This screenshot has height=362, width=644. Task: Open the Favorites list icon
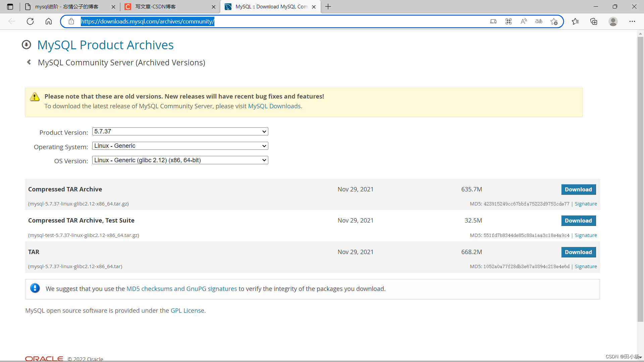575,21
